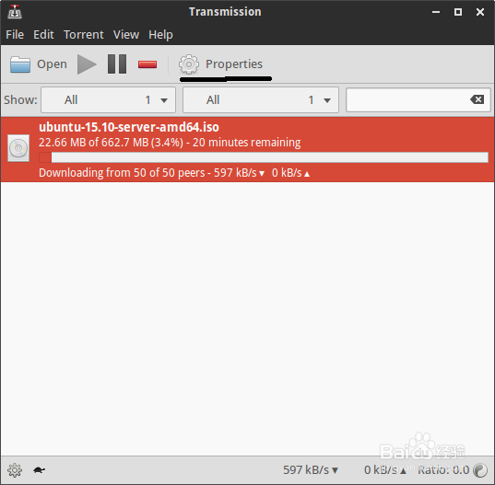This screenshot has height=485, width=495.
Task: Open torrent Properties from toolbar
Action: click(220, 64)
